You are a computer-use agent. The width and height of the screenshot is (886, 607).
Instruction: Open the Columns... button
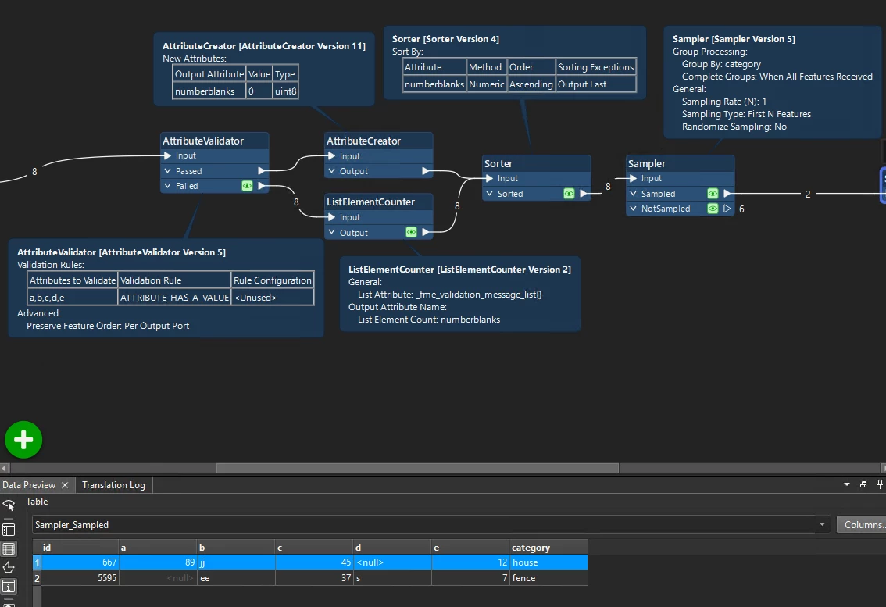coord(862,524)
